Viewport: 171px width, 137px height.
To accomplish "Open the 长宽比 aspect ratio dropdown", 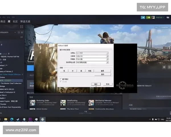I will tap(92, 53).
